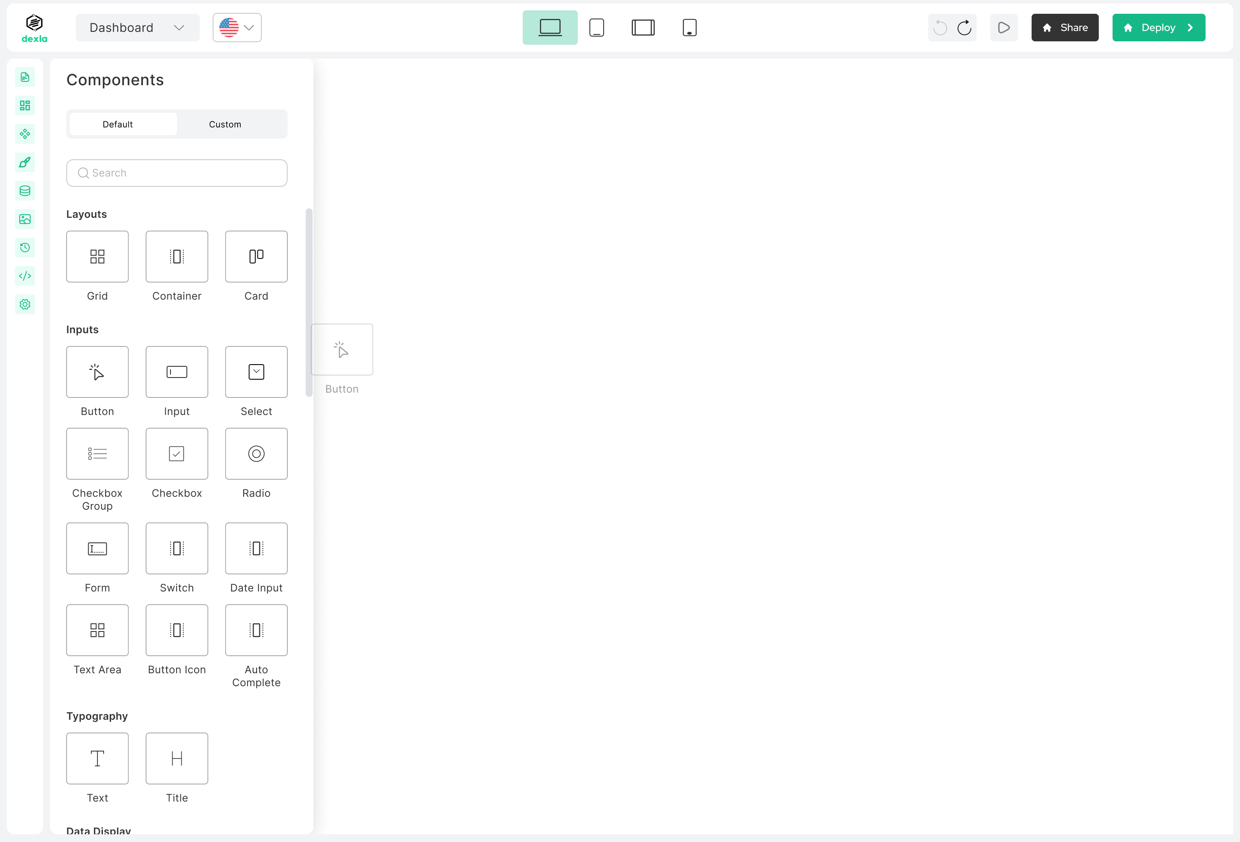Select the Card layout component

pos(256,257)
